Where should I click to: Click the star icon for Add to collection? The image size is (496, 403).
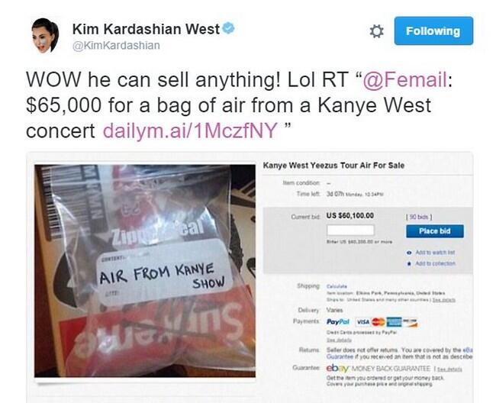click(x=410, y=263)
